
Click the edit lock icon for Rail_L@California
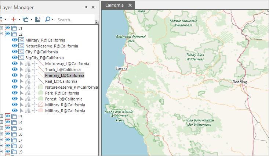pyautogui.click(x=28, y=81)
